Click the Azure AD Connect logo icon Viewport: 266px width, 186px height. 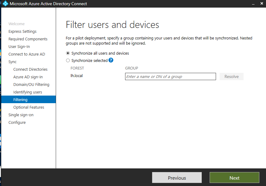pos(5,4)
